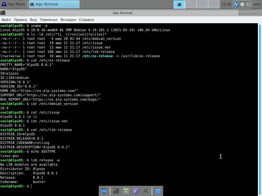This screenshot has height=196, width=262.
Task: Open the Правка menu
Action: [x=20, y=20]
